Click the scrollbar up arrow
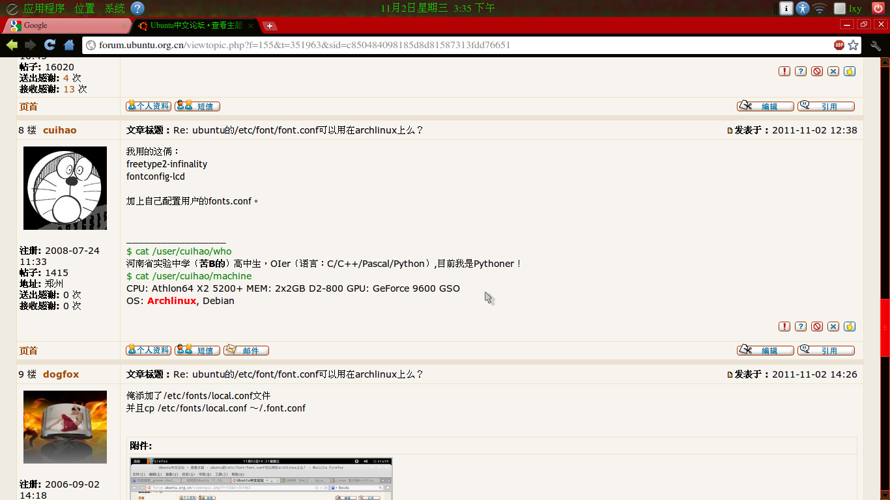The image size is (890, 500). (x=885, y=62)
